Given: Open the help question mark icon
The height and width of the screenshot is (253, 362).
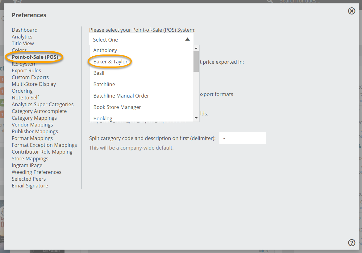Looking at the screenshot, I should [x=352, y=243].
